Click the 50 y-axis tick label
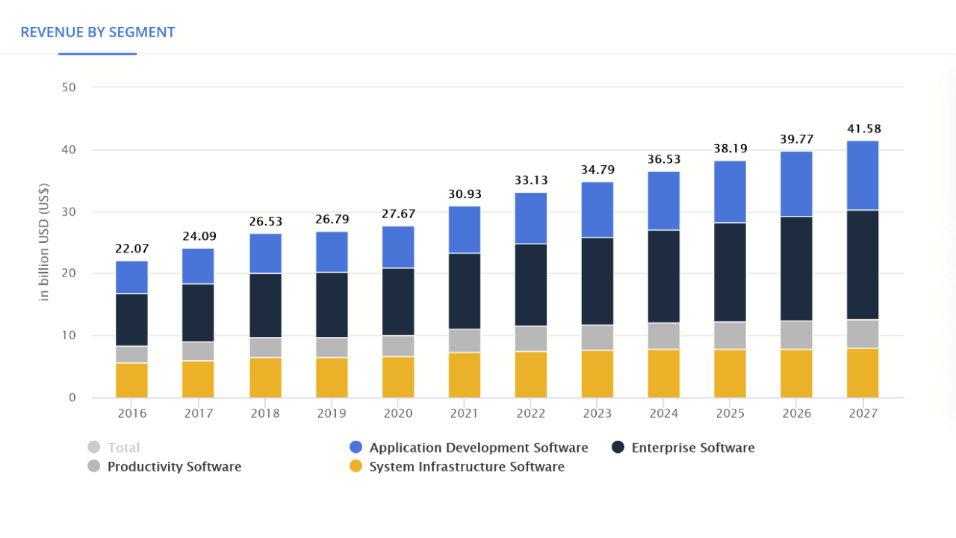This screenshot has height=538, width=956. coord(69,87)
